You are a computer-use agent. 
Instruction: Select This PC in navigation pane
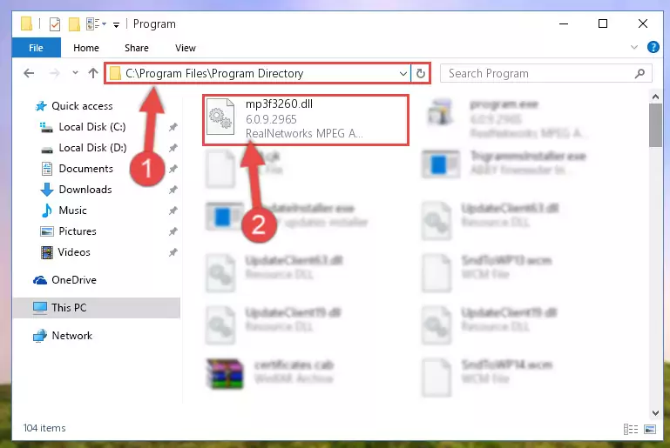click(x=97, y=308)
